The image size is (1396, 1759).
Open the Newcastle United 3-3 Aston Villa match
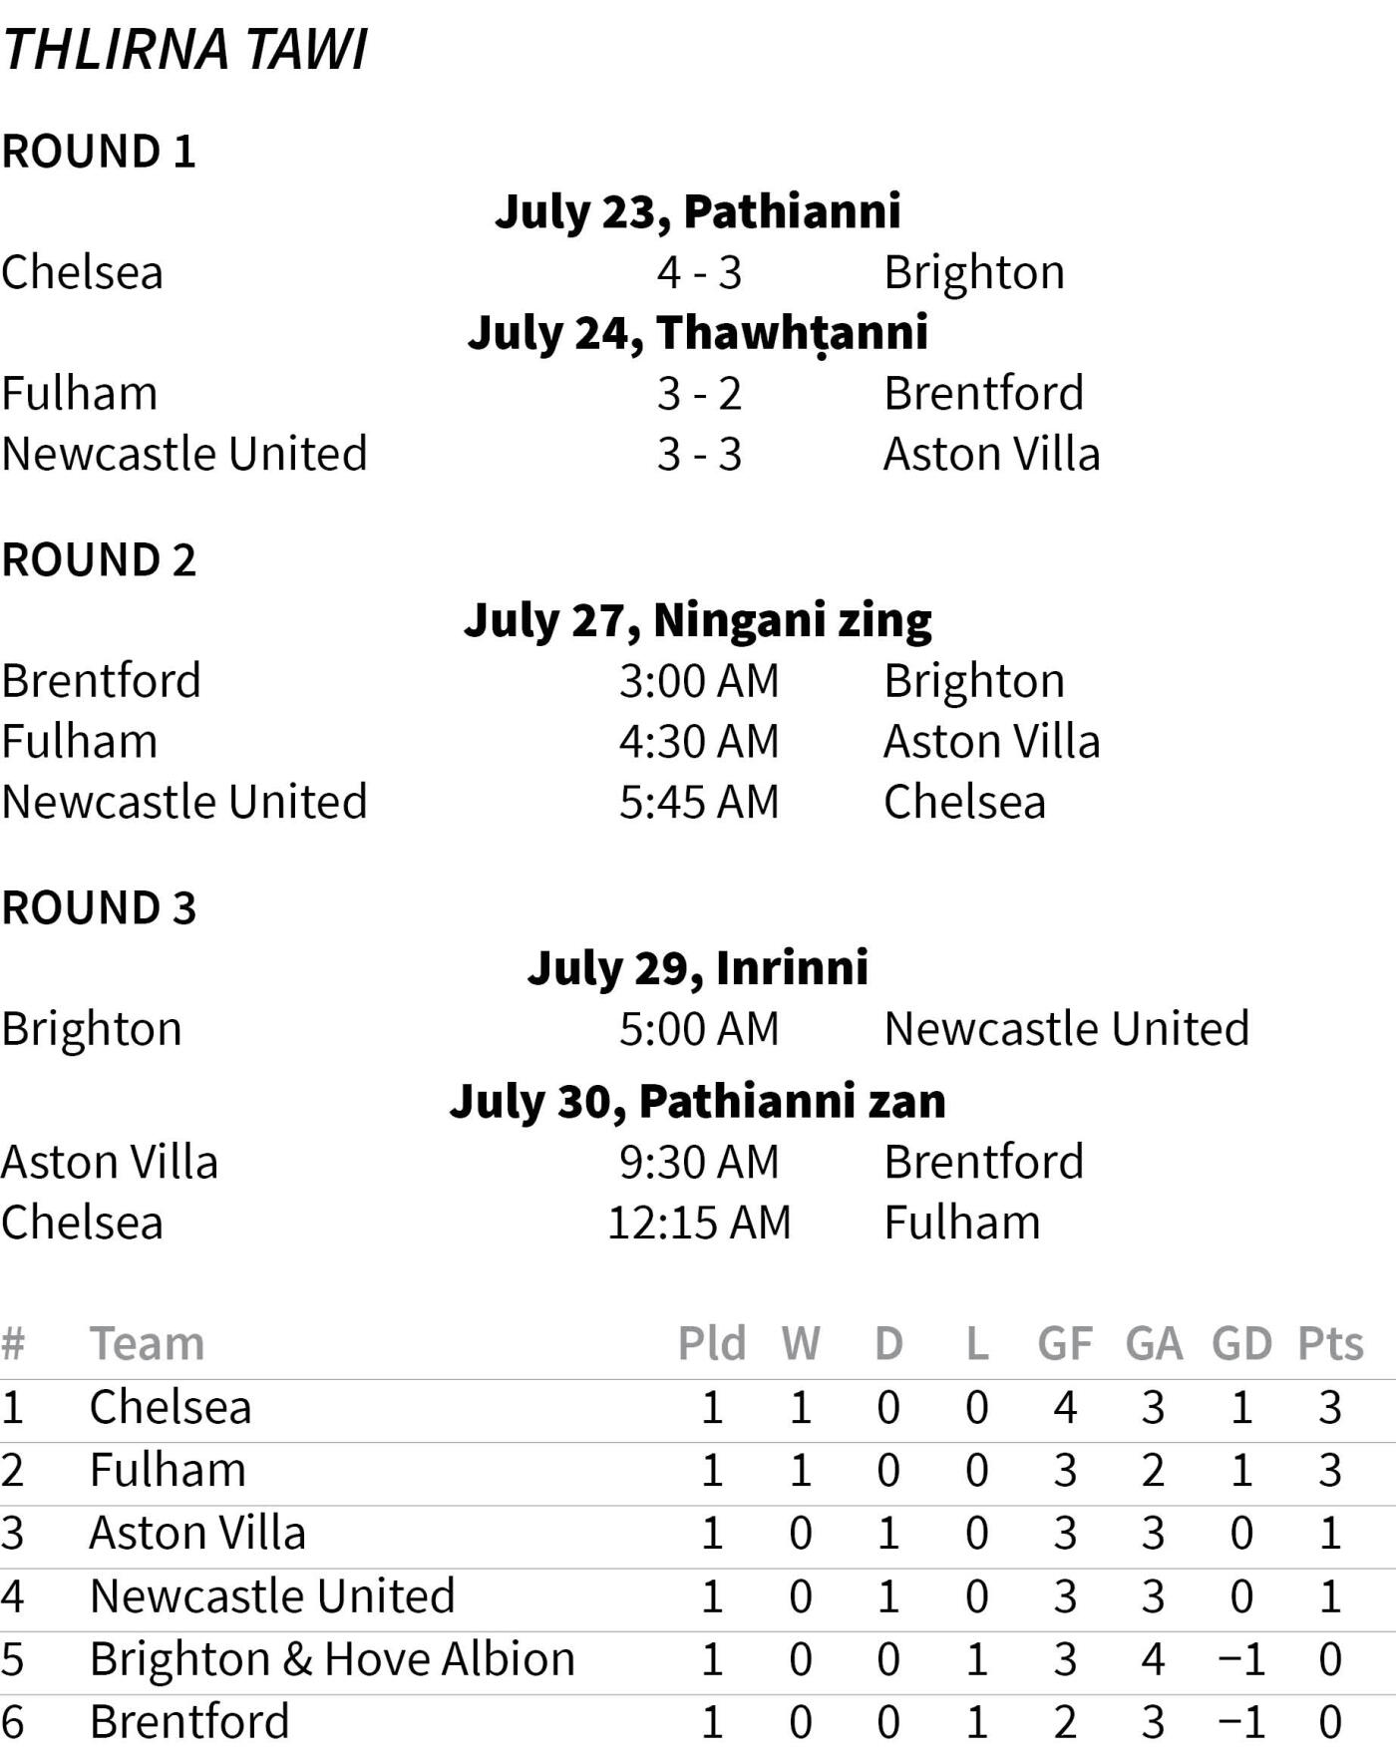click(698, 454)
